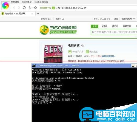The image size is (137, 122).
Task: Click the 文件系统的类型是 NTFS line
Action: click(47, 81)
